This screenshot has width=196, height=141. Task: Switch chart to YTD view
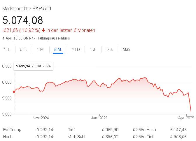pos(76,49)
